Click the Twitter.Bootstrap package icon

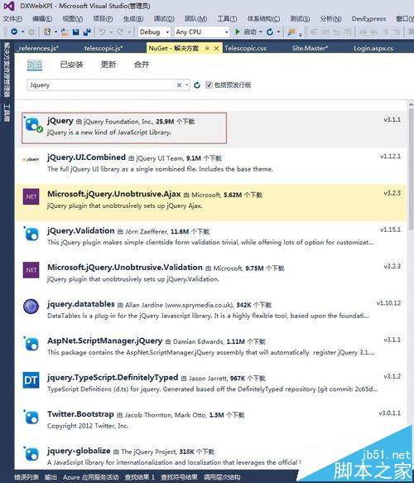click(31, 417)
